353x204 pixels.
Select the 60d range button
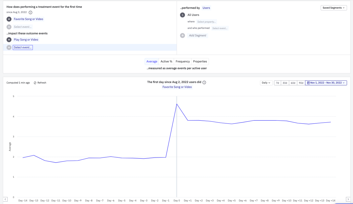[293, 83]
